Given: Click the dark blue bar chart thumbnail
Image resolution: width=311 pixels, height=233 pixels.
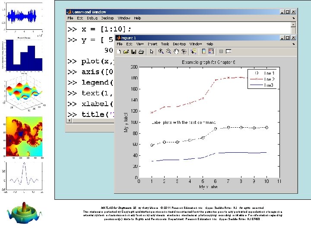Looking at the screenshot, I should tap(23, 55).
